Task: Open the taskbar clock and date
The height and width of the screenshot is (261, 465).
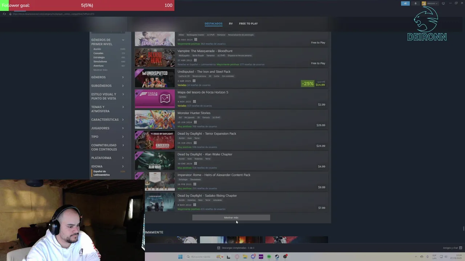Action: pos(456,257)
